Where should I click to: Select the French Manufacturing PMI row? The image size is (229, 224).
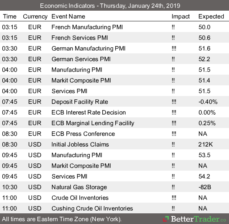[x=85, y=27]
